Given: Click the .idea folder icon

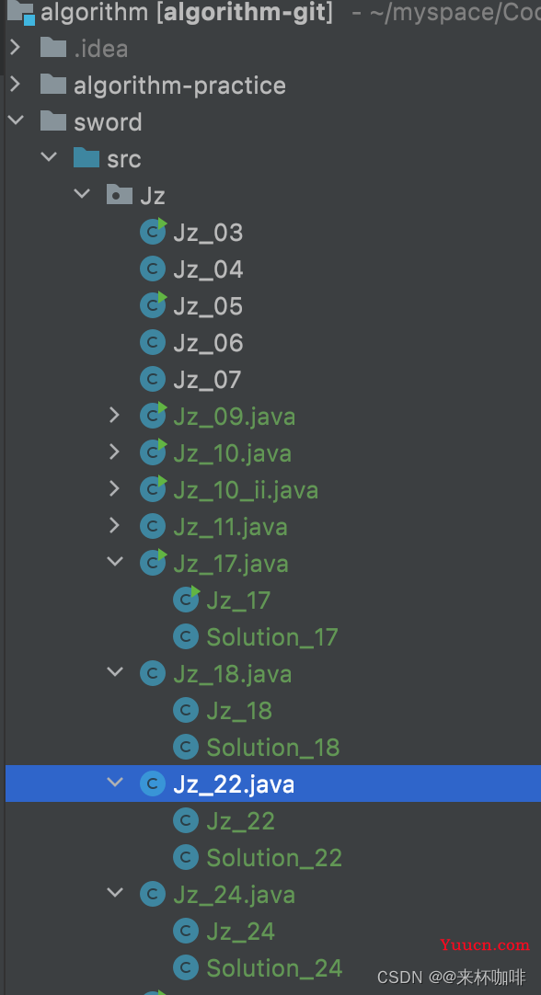Looking at the screenshot, I should [53, 48].
